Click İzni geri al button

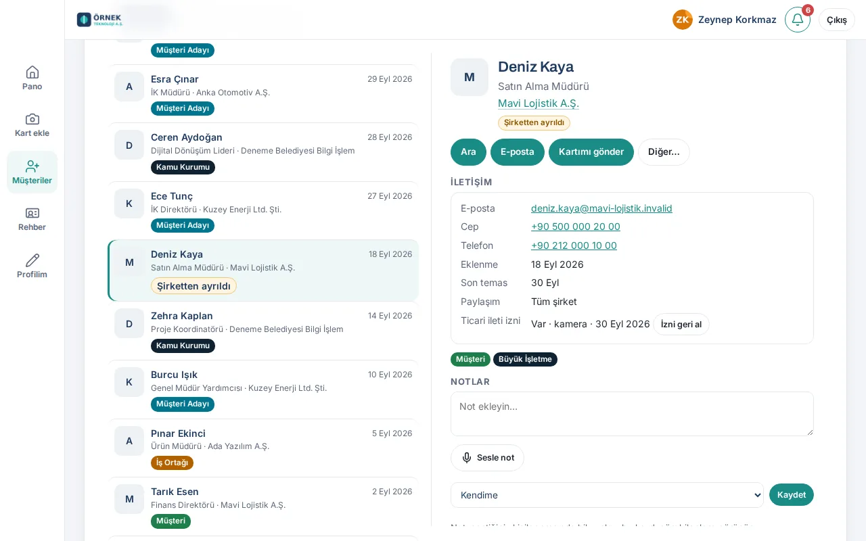pyautogui.click(x=681, y=324)
